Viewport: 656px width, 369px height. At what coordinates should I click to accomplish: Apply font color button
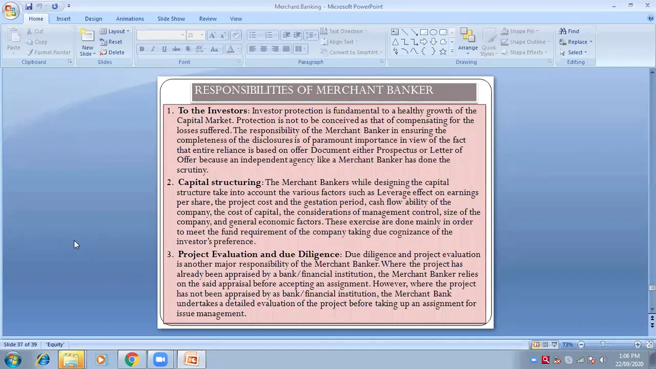point(231,49)
